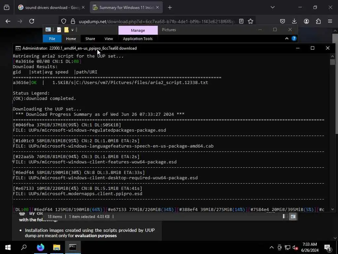Image resolution: width=338 pixels, height=254 pixels.
Task: Open clock showing 7:33 AM 6/26/2024
Action: [x=310, y=247]
